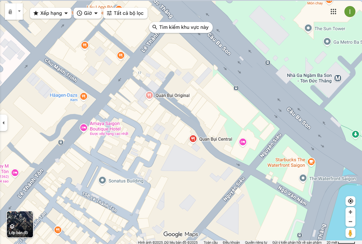Click Tìm kiếm khu vực này button
362x244 pixels.
181,27
